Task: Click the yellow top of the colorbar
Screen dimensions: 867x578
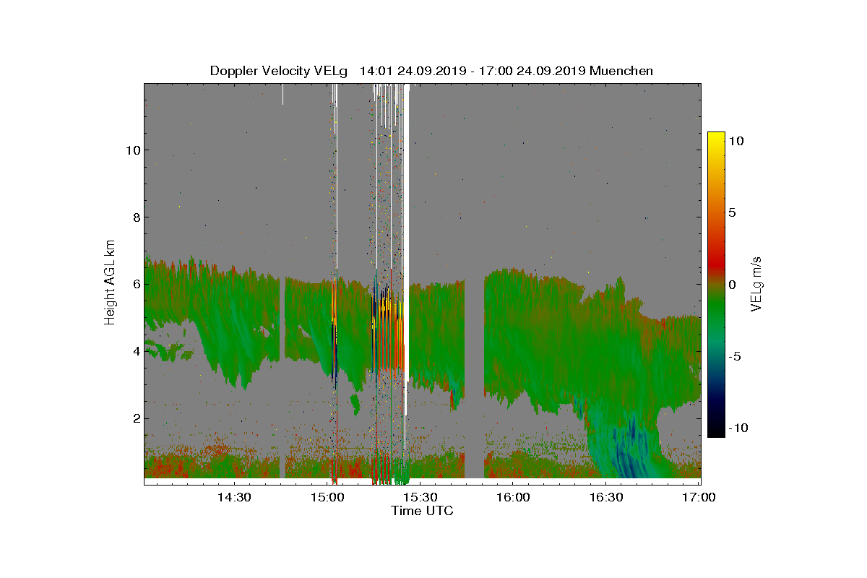Action: 716,139
